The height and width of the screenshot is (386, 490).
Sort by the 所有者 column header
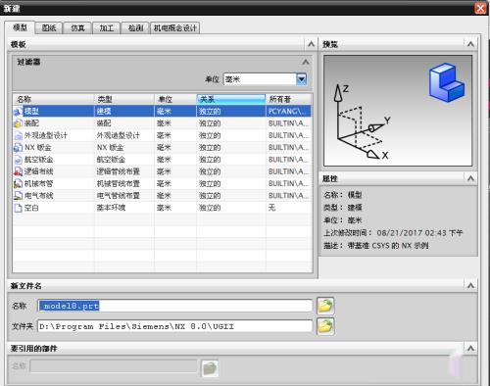[289, 99]
